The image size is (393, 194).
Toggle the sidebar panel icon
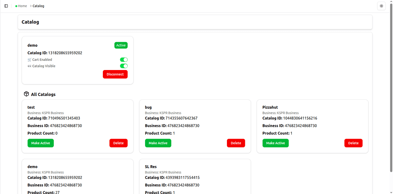tap(6, 6)
